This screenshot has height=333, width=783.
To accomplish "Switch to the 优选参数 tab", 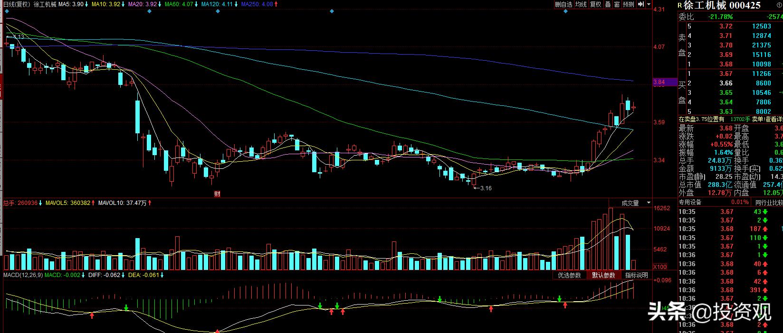I will point(569,275).
